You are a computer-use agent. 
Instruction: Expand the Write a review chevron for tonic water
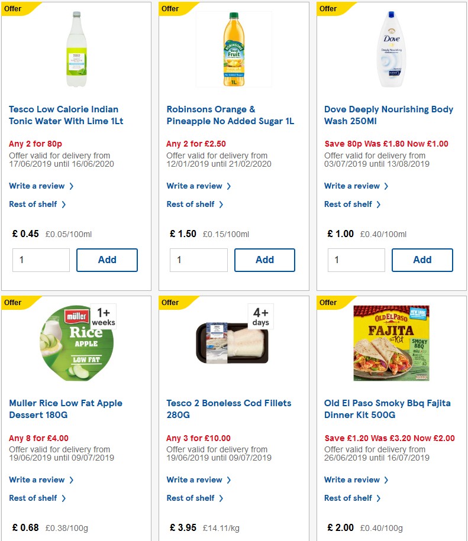(x=69, y=186)
